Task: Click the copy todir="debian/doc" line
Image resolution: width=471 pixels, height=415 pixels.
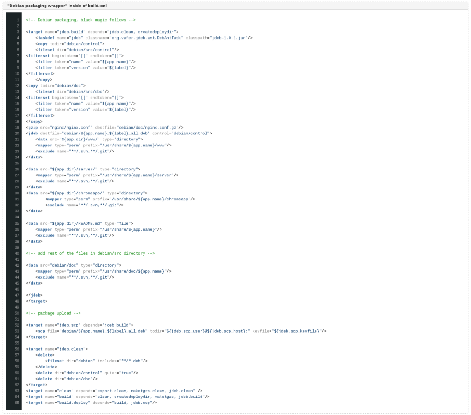Action: tap(56, 86)
